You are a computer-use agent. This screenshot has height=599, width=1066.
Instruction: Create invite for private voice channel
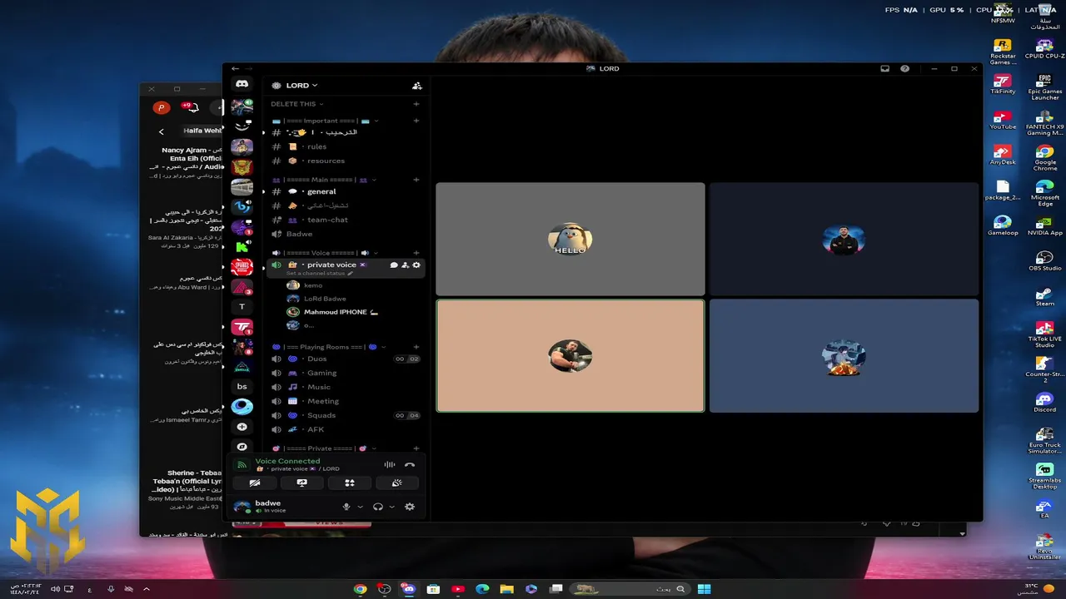click(x=405, y=265)
